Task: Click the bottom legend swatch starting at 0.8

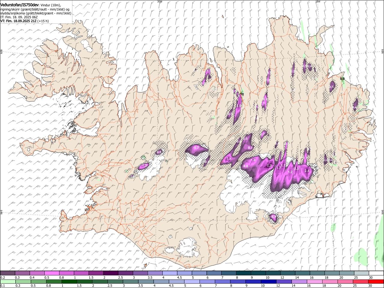Action: click(x=54, y=281)
